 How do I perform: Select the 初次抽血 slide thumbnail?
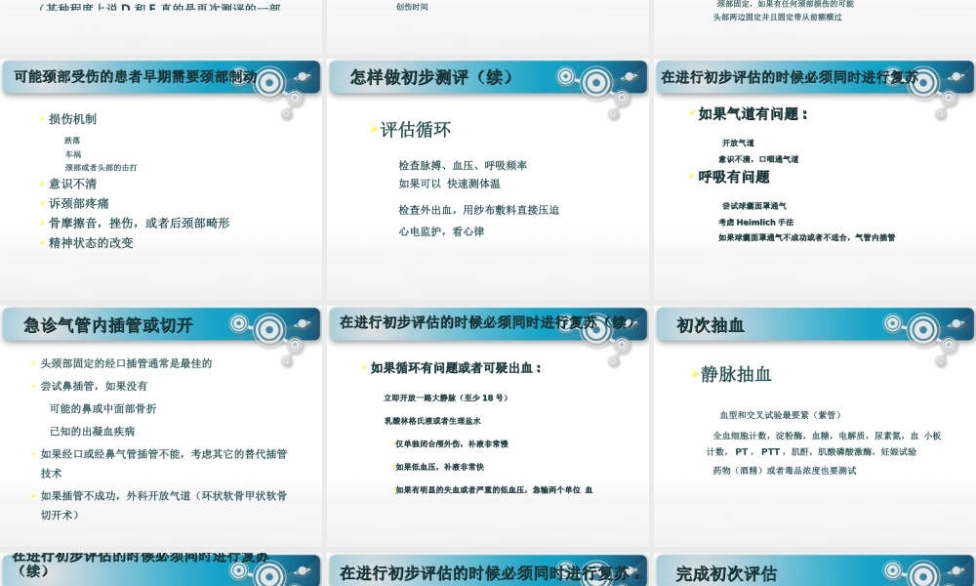point(813,420)
